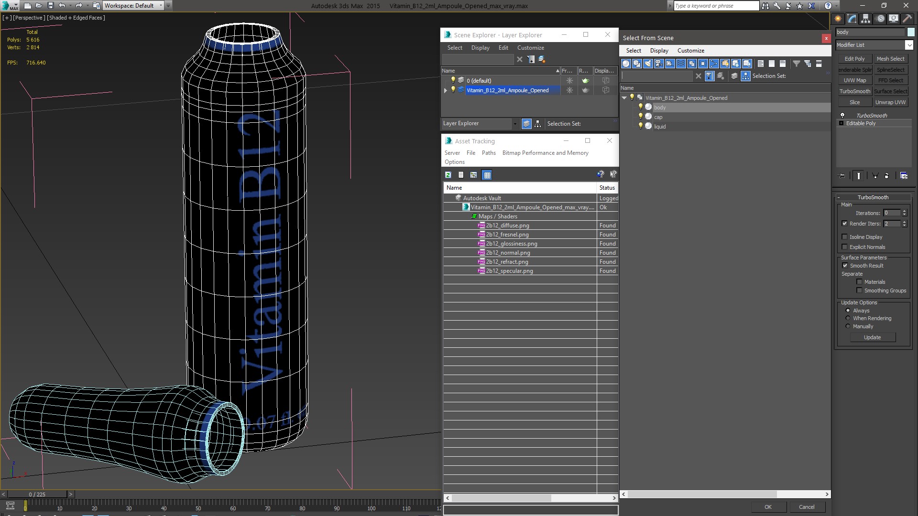This screenshot has width=918, height=516.
Task: Open the Bitmap Performance and Memory menu
Action: click(545, 153)
